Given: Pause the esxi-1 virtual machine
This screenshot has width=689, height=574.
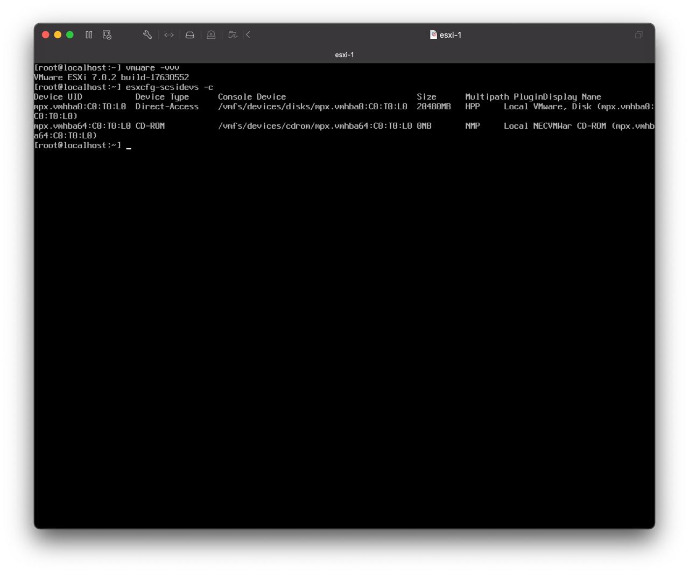Looking at the screenshot, I should (89, 35).
